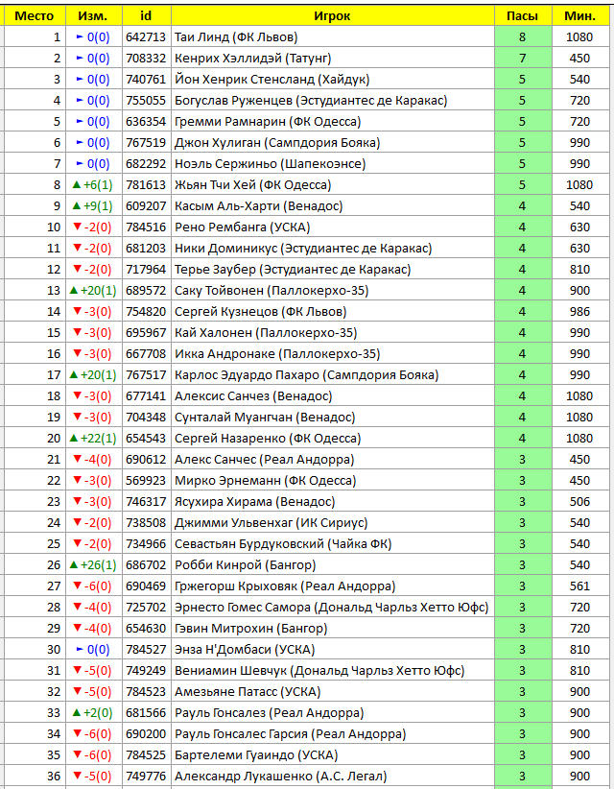Click the 'Изм.' column header
The image size is (614, 789).
[93, 15]
